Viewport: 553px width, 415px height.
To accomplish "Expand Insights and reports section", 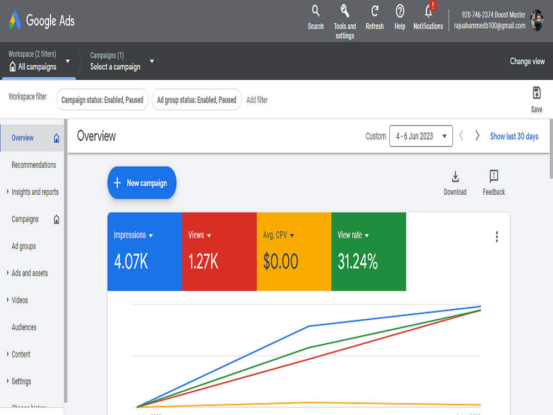I will point(8,191).
